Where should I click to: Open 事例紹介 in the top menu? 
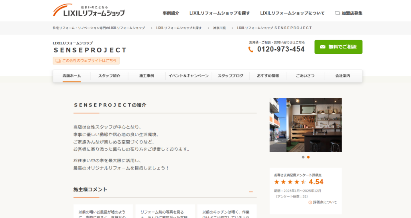[171, 13]
